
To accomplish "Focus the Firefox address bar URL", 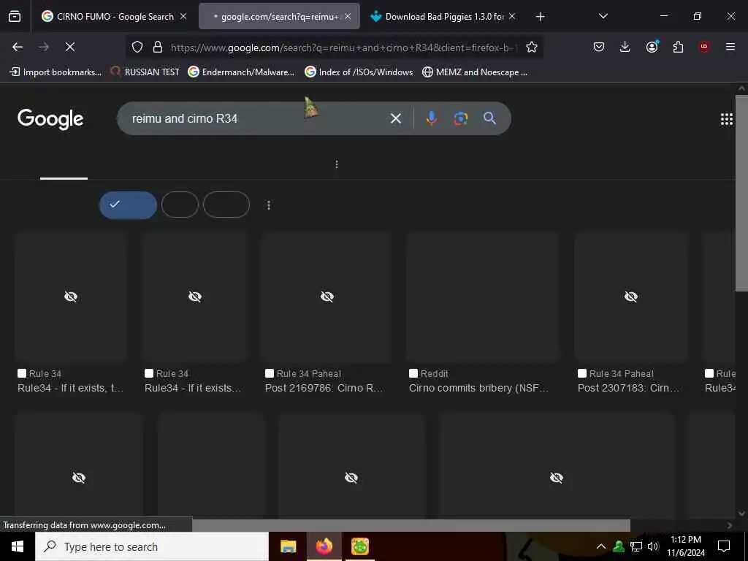I will (x=342, y=47).
